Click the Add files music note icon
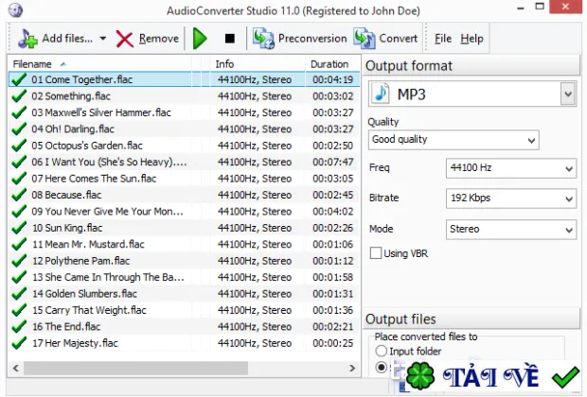 pos(27,39)
